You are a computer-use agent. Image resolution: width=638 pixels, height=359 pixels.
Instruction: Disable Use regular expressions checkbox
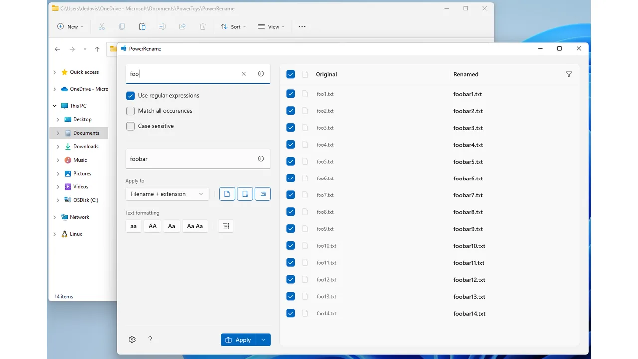130,96
